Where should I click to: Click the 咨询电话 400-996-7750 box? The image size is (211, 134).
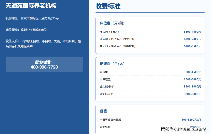coord(44,64)
